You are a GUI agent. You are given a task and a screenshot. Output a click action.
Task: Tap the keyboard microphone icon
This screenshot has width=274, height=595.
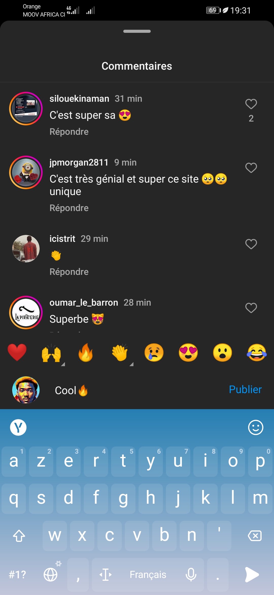coord(191,575)
